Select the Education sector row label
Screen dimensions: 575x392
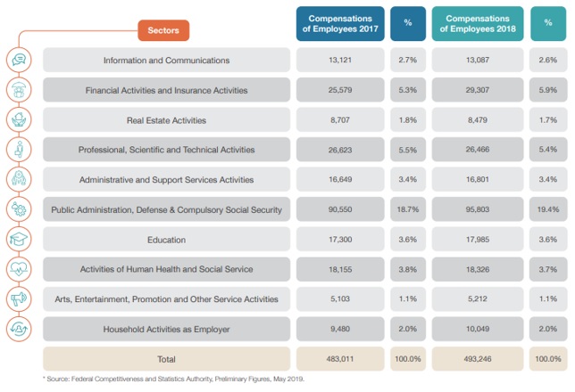[166, 240]
